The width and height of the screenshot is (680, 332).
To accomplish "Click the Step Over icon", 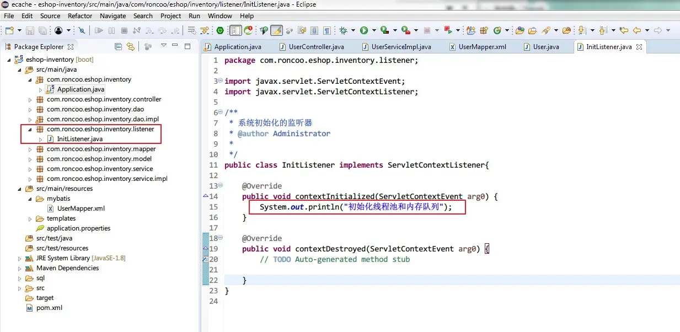I will click(x=162, y=30).
